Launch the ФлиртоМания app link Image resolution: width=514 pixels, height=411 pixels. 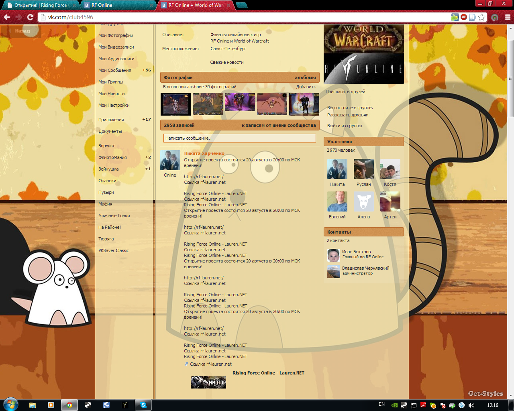112,157
